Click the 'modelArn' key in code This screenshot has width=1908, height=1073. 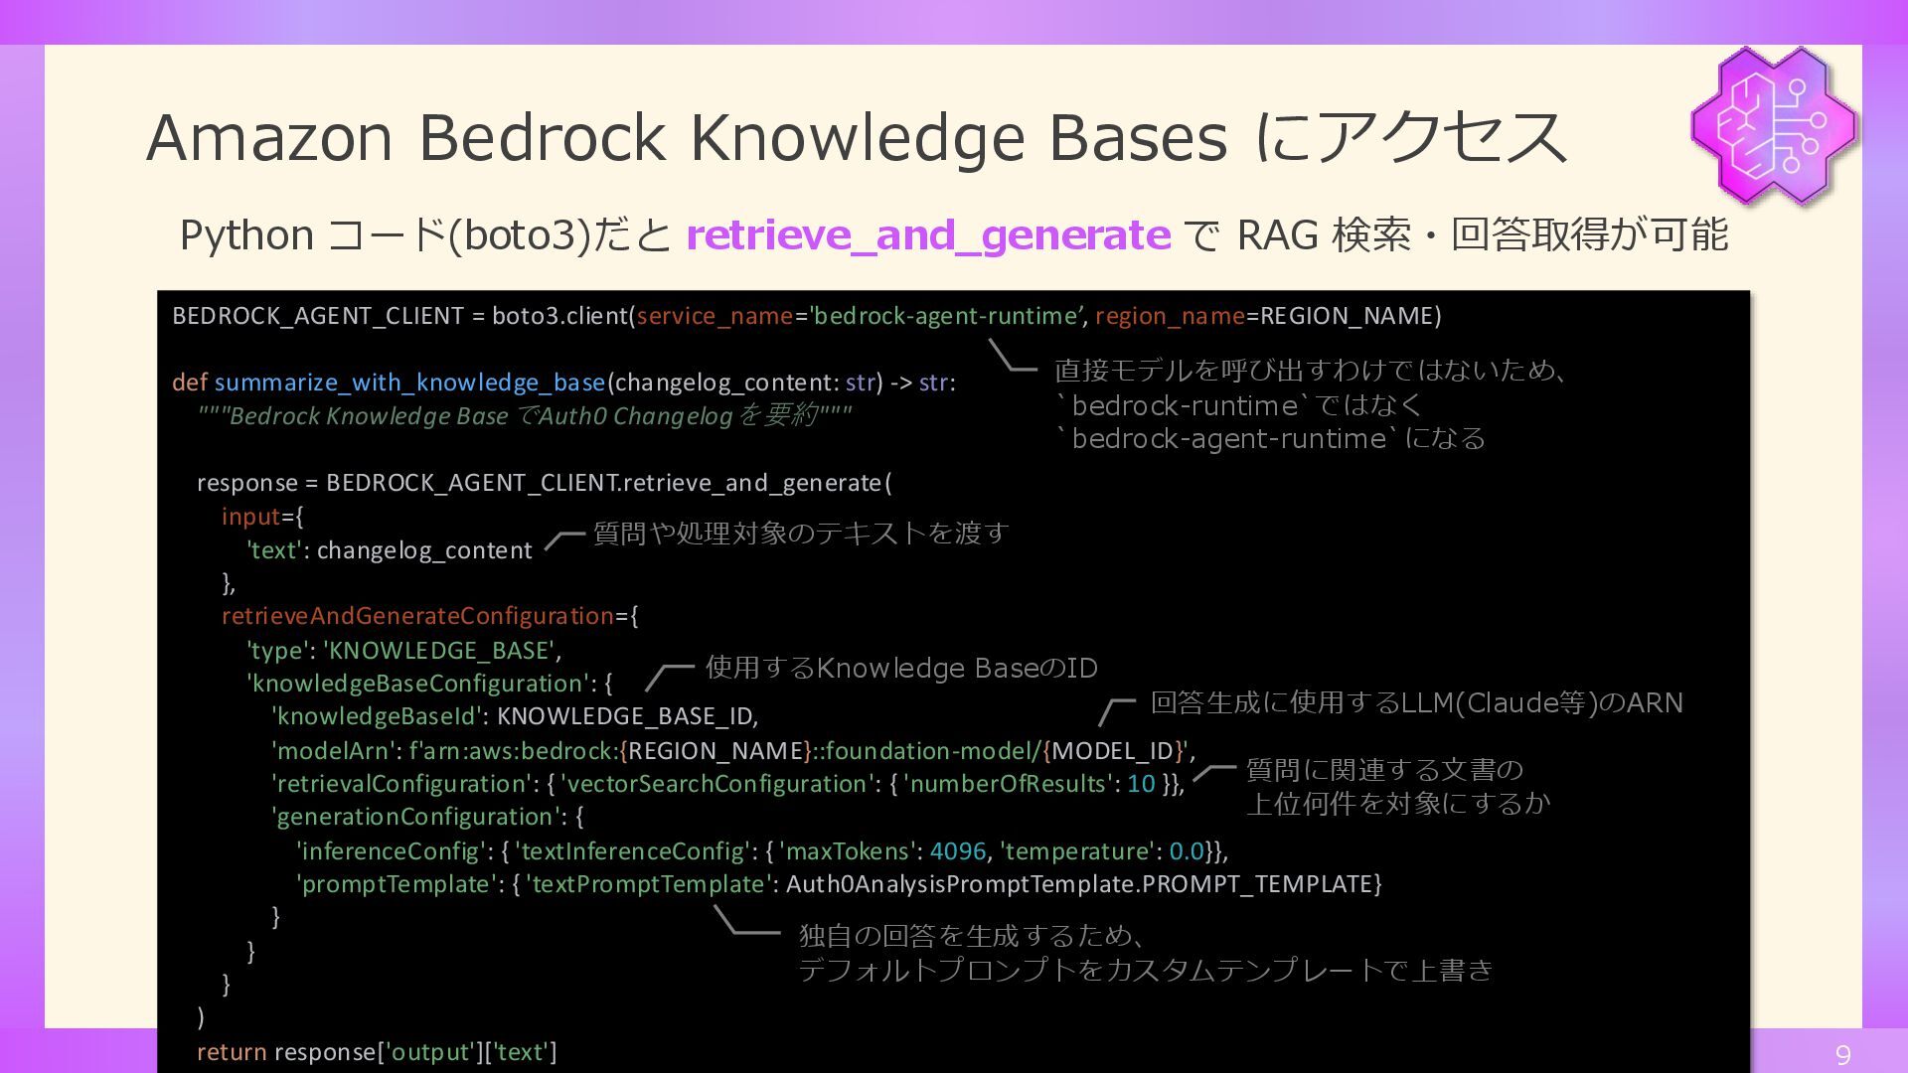[333, 750]
